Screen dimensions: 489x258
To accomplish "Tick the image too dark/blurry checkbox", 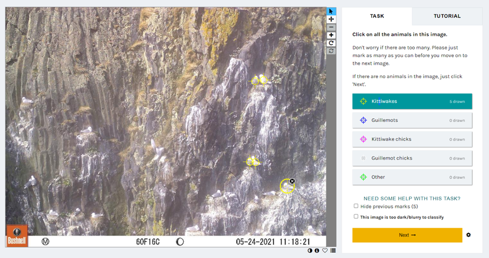I will coord(356,216).
